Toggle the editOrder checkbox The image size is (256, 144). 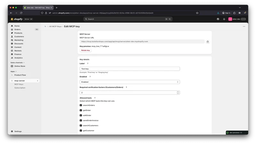81,115
